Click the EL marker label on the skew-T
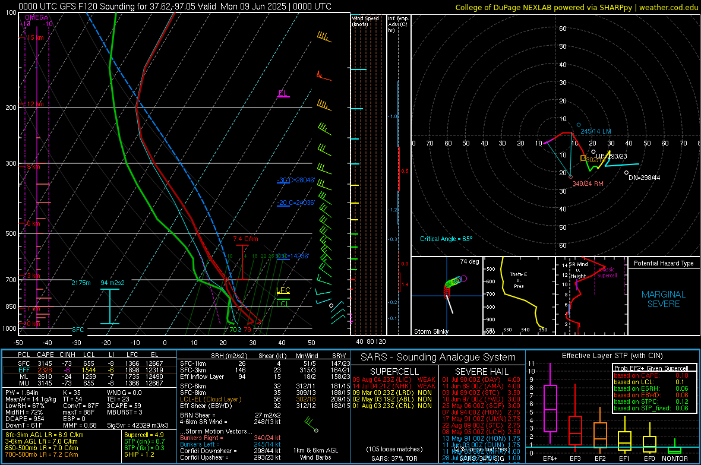 (283, 93)
